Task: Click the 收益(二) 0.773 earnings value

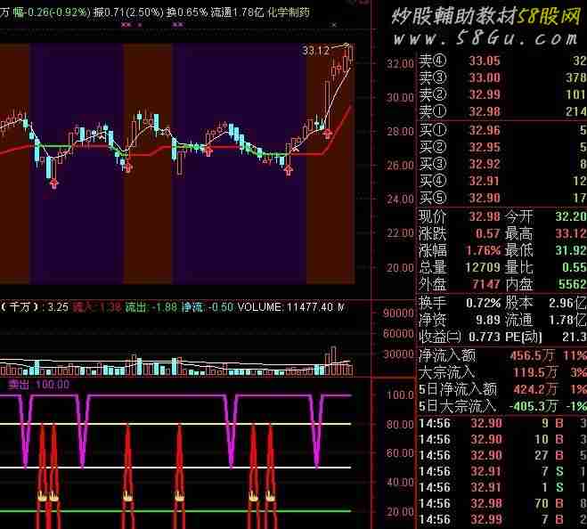Action: click(x=484, y=337)
